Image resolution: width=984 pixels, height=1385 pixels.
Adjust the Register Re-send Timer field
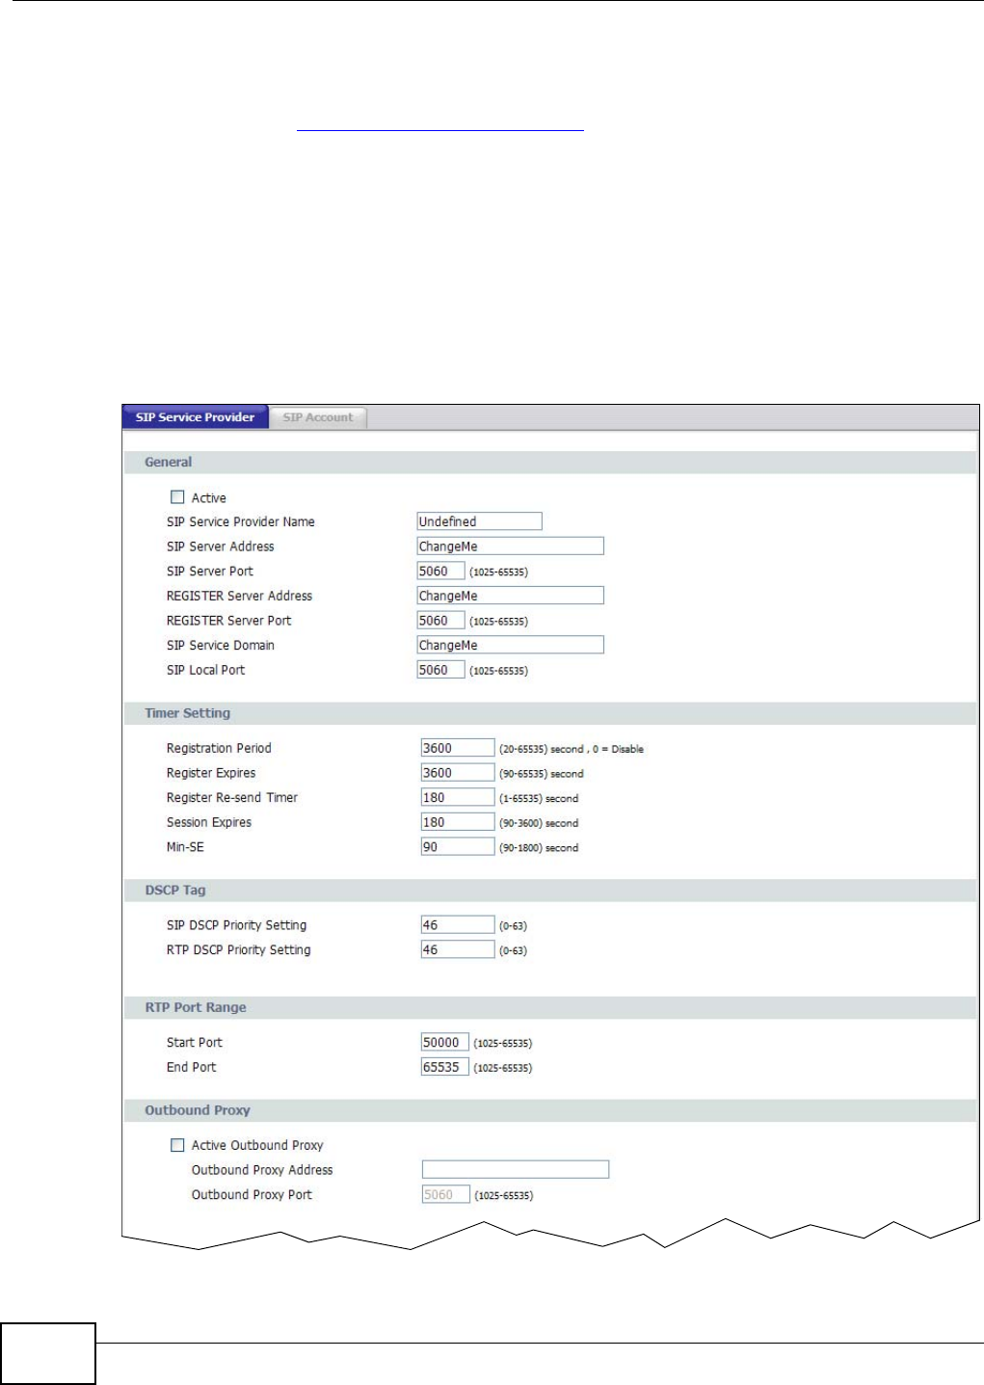point(458,797)
